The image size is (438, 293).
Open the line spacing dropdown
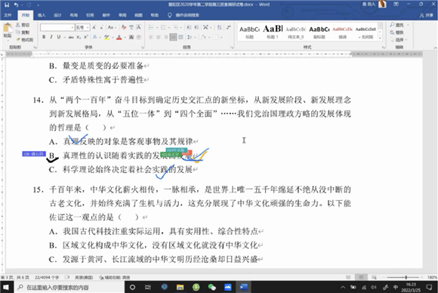[x=190, y=37]
